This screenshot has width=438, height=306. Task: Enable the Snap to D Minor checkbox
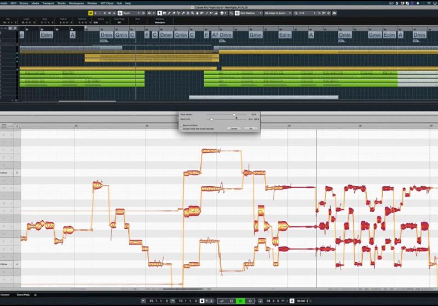[x=182, y=125]
